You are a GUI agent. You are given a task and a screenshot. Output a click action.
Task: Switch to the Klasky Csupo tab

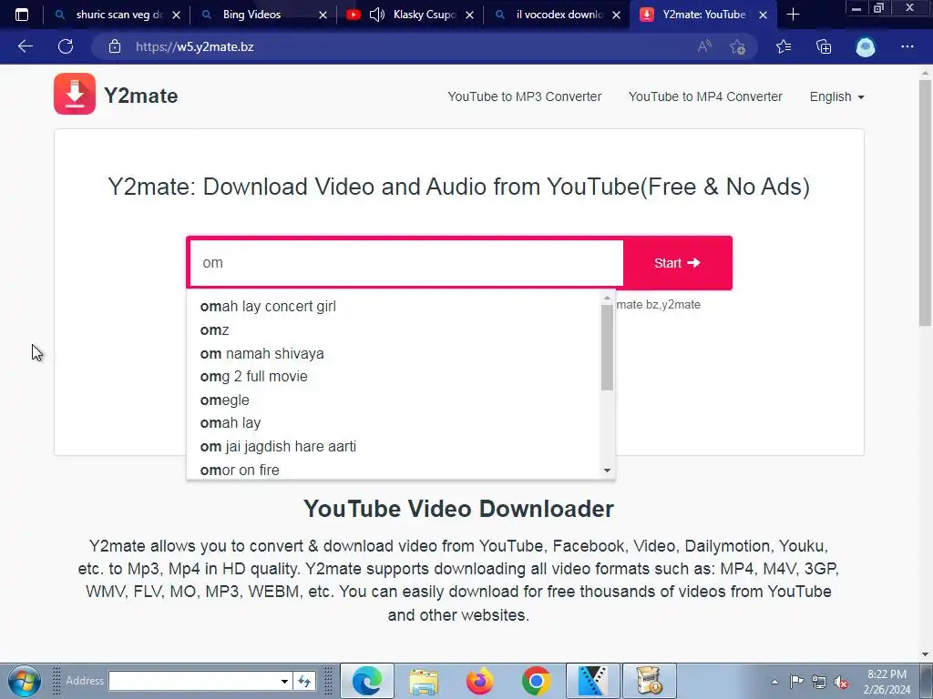(411, 15)
